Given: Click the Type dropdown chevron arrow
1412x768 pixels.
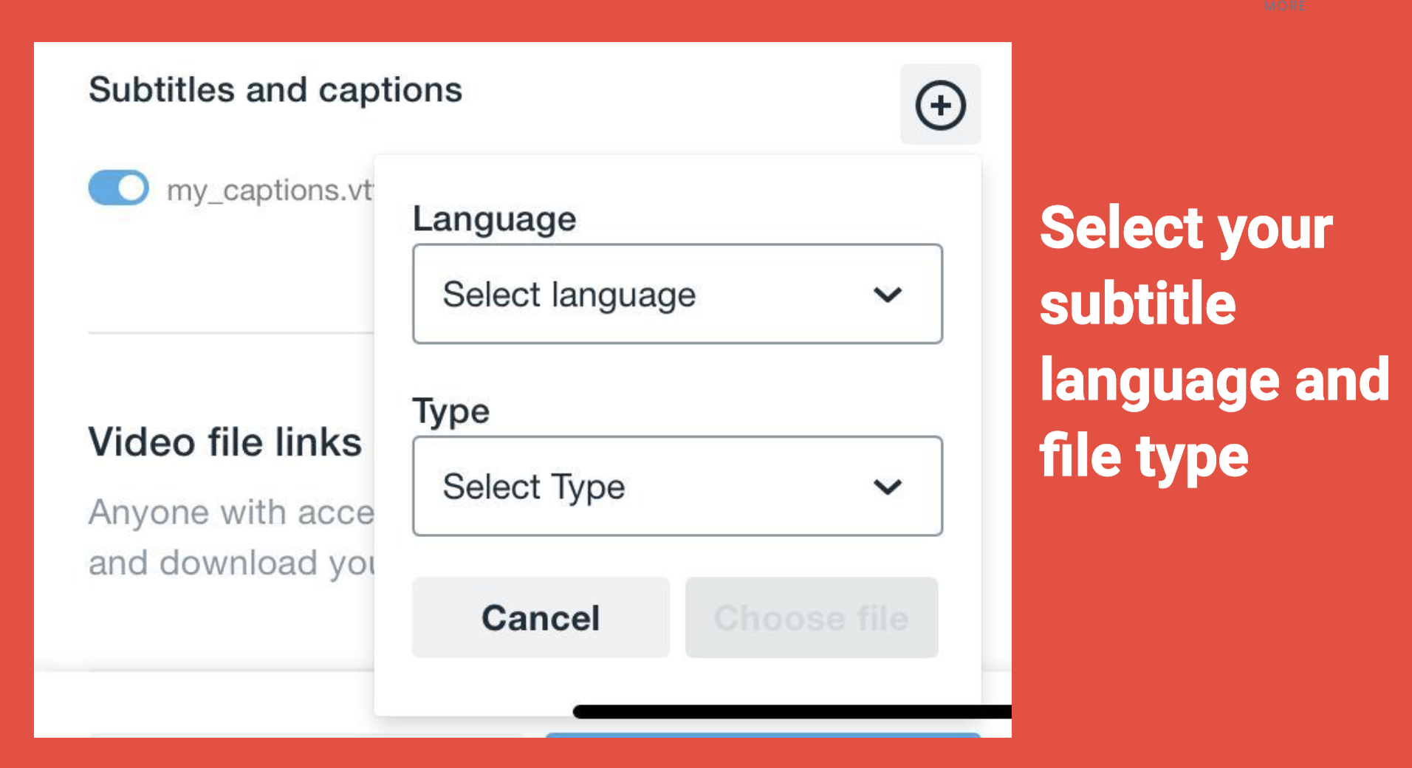Looking at the screenshot, I should pos(887,487).
